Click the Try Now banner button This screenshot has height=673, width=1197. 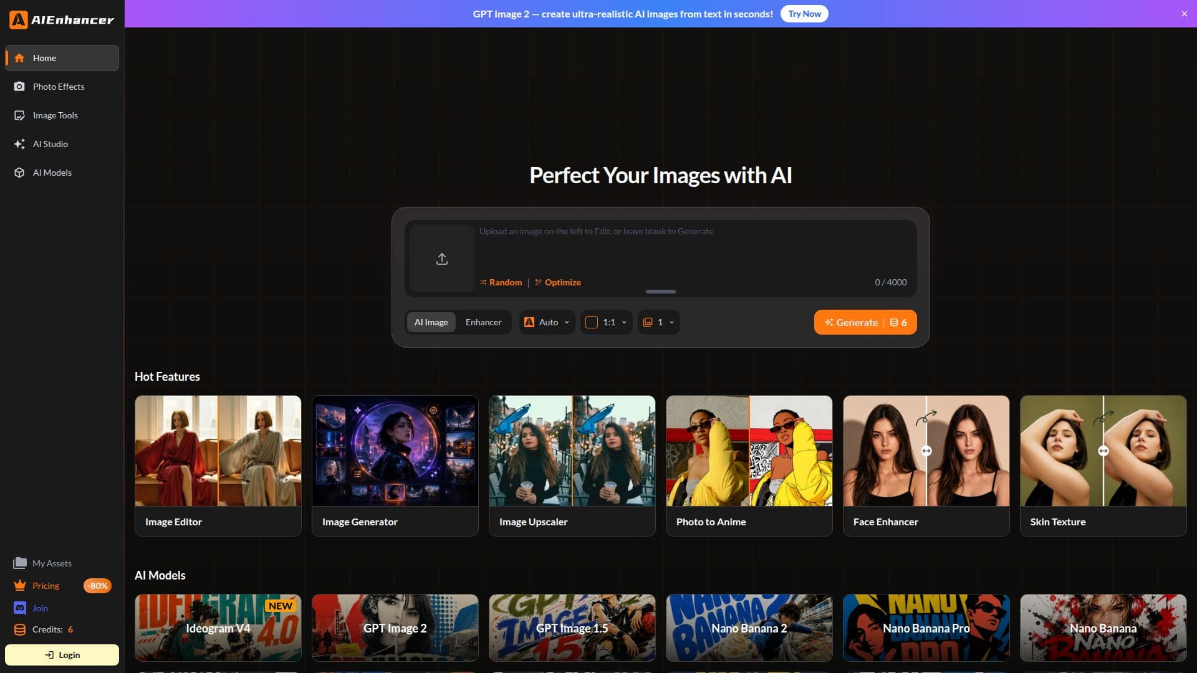tap(804, 14)
